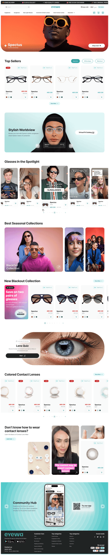The width and height of the screenshot is (109, 555).
Task: Open the user account icon in header
Action: tap(103, 13)
